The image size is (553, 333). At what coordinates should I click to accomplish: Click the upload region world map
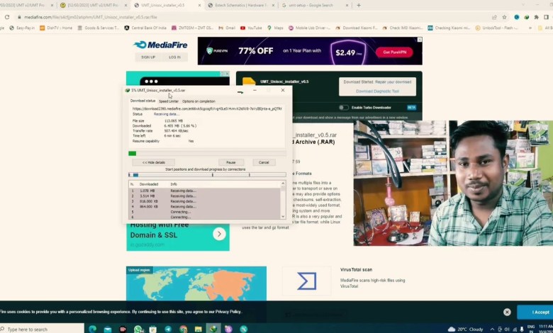196,283
